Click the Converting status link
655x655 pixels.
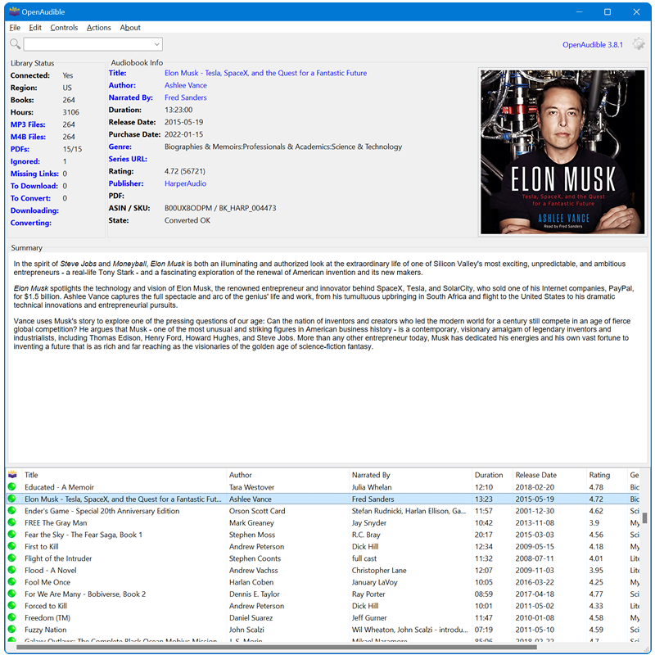point(31,223)
